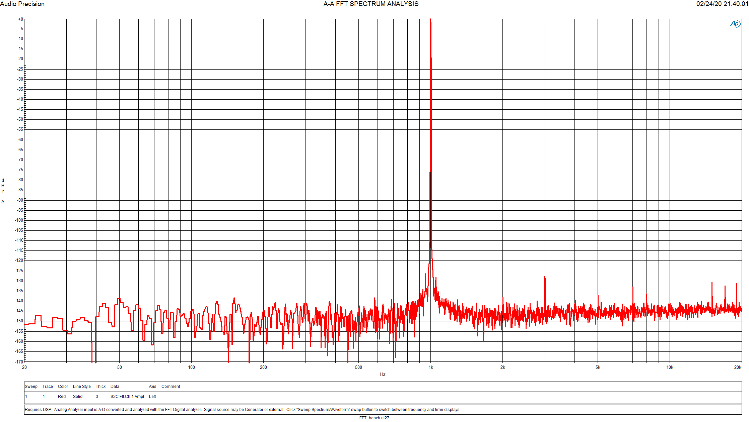Screen dimensions: 749x422
Task: Select the 'Line Style' column header
Action: 82,387
